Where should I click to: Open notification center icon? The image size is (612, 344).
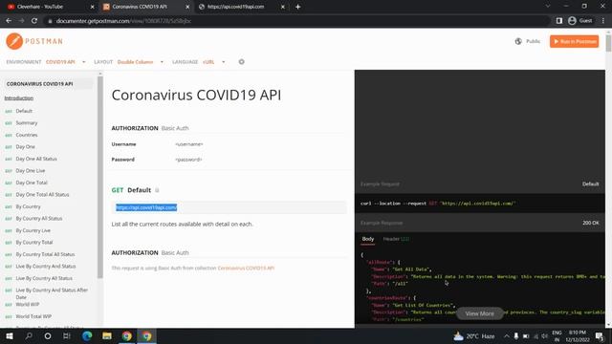(600, 335)
